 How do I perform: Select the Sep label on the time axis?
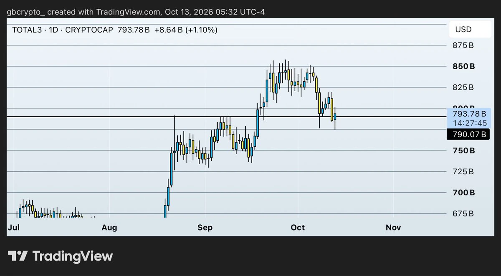pos(205,228)
